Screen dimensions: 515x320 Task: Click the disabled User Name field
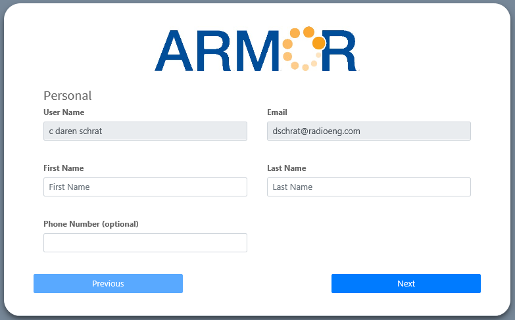click(x=145, y=131)
